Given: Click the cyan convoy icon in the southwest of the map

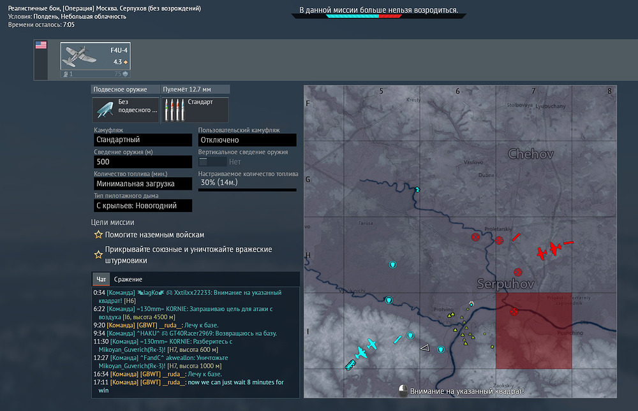Looking at the screenshot, I should click(x=350, y=365).
